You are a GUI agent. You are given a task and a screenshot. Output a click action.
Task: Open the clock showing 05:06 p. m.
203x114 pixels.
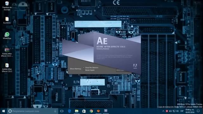[190, 111]
